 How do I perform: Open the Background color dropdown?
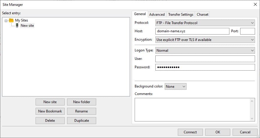coord(175,87)
